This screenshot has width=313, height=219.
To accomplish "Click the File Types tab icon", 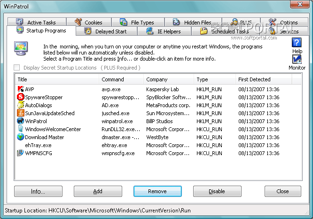I will [123, 22].
